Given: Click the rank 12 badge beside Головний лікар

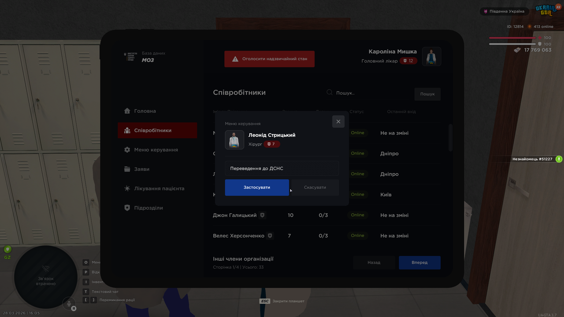Looking at the screenshot, I should pyautogui.click(x=408, y=61).
